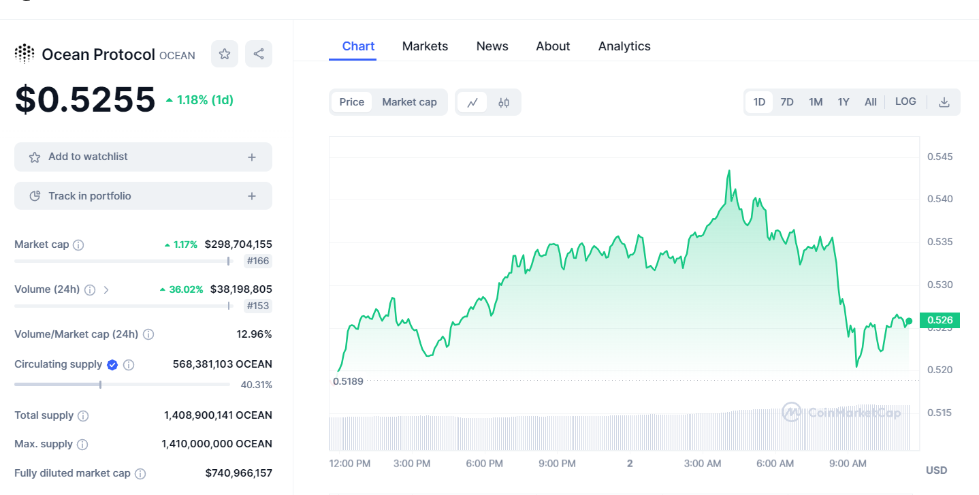Click the Volume (24h) rank bar
Image resolution: width=979 pixels, height=495 pixels.
click(x=123, y=306)
